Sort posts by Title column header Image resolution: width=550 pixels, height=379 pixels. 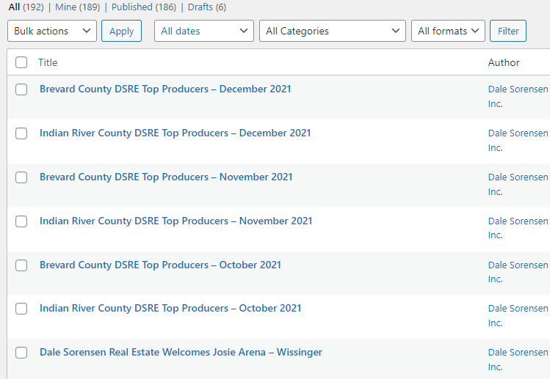click(x=48, y=62)
